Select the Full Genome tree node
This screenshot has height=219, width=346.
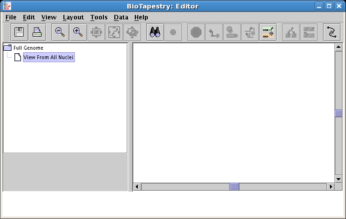coord(28,48)
